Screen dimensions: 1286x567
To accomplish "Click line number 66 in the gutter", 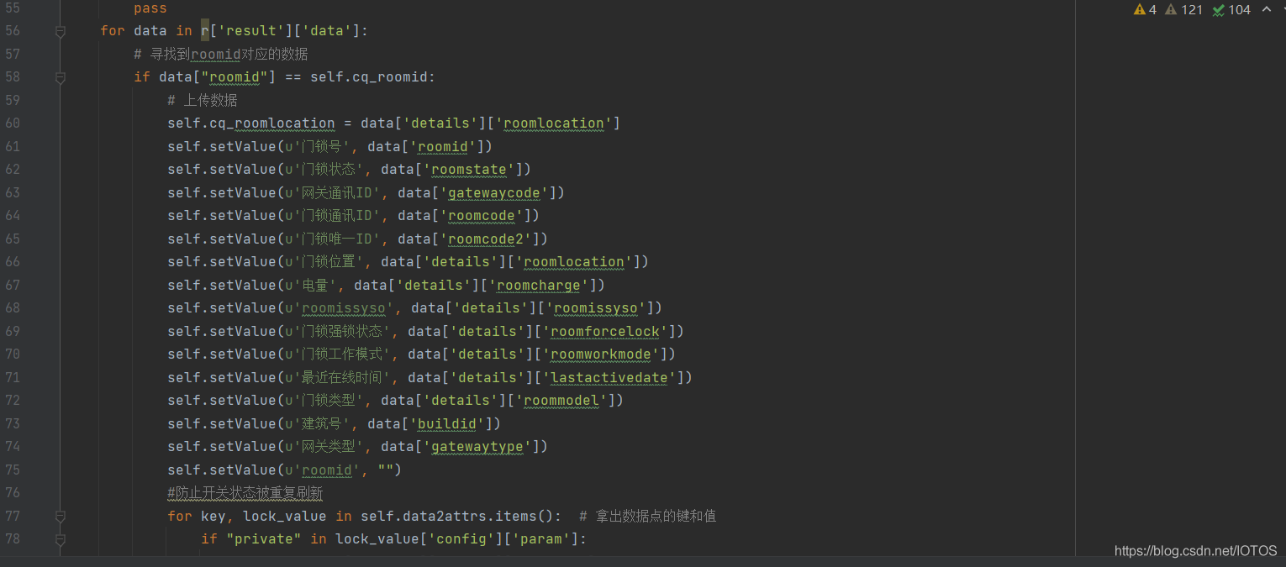I will 13,262.
